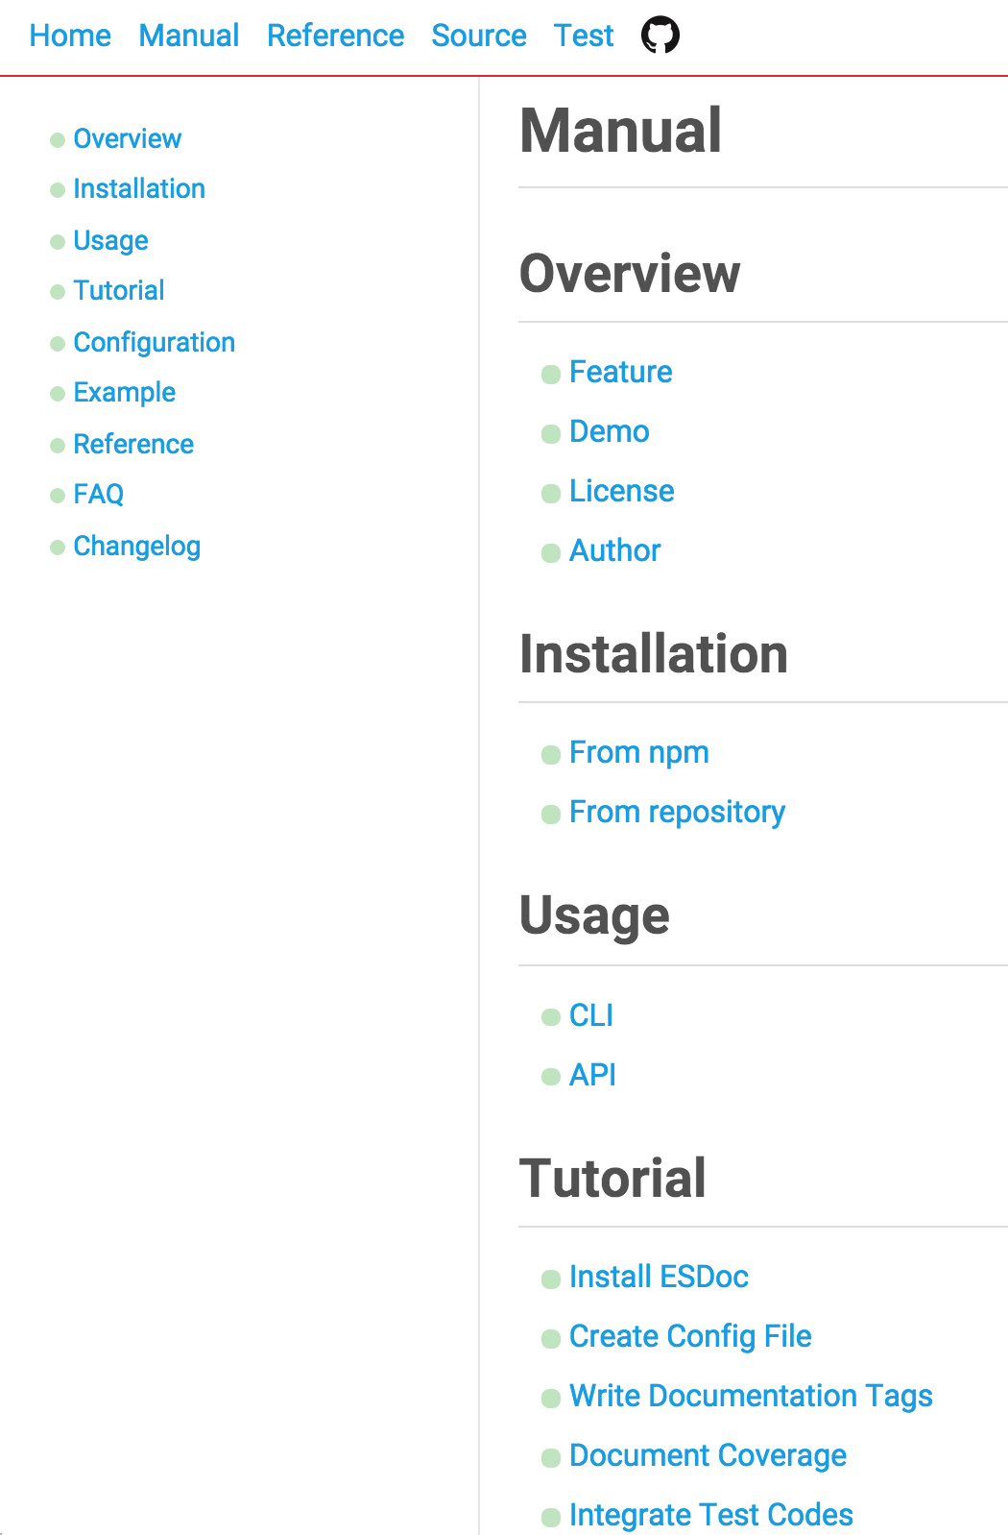Follow the Feature link under Overview
This screenshot has height=1535, width=1008.
621,372
